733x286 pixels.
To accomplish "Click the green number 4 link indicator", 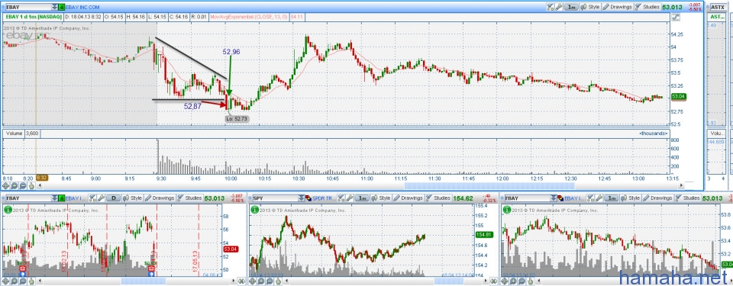I will [61, 7].
